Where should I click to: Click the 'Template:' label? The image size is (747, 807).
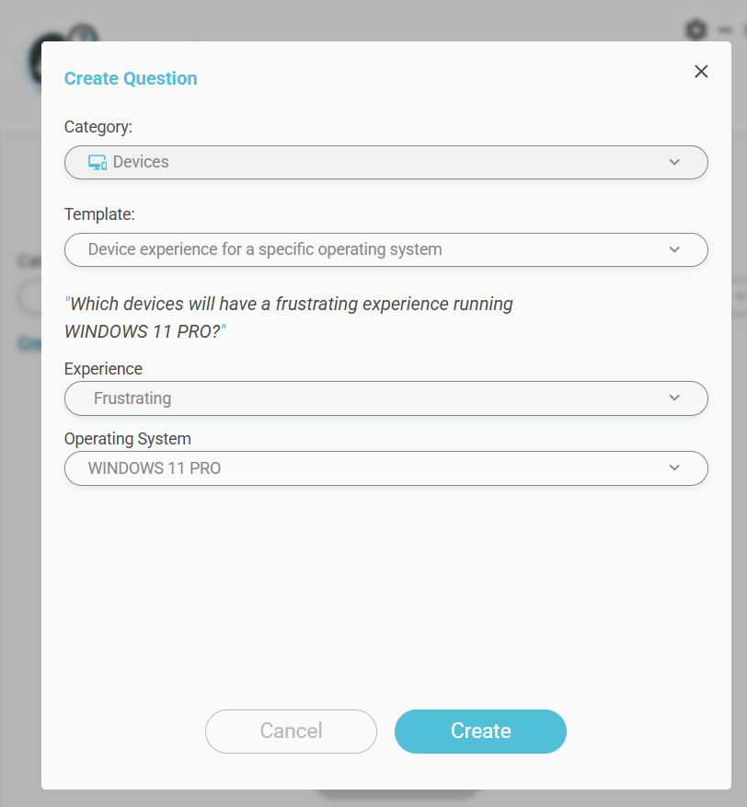[x=99, y=214]
